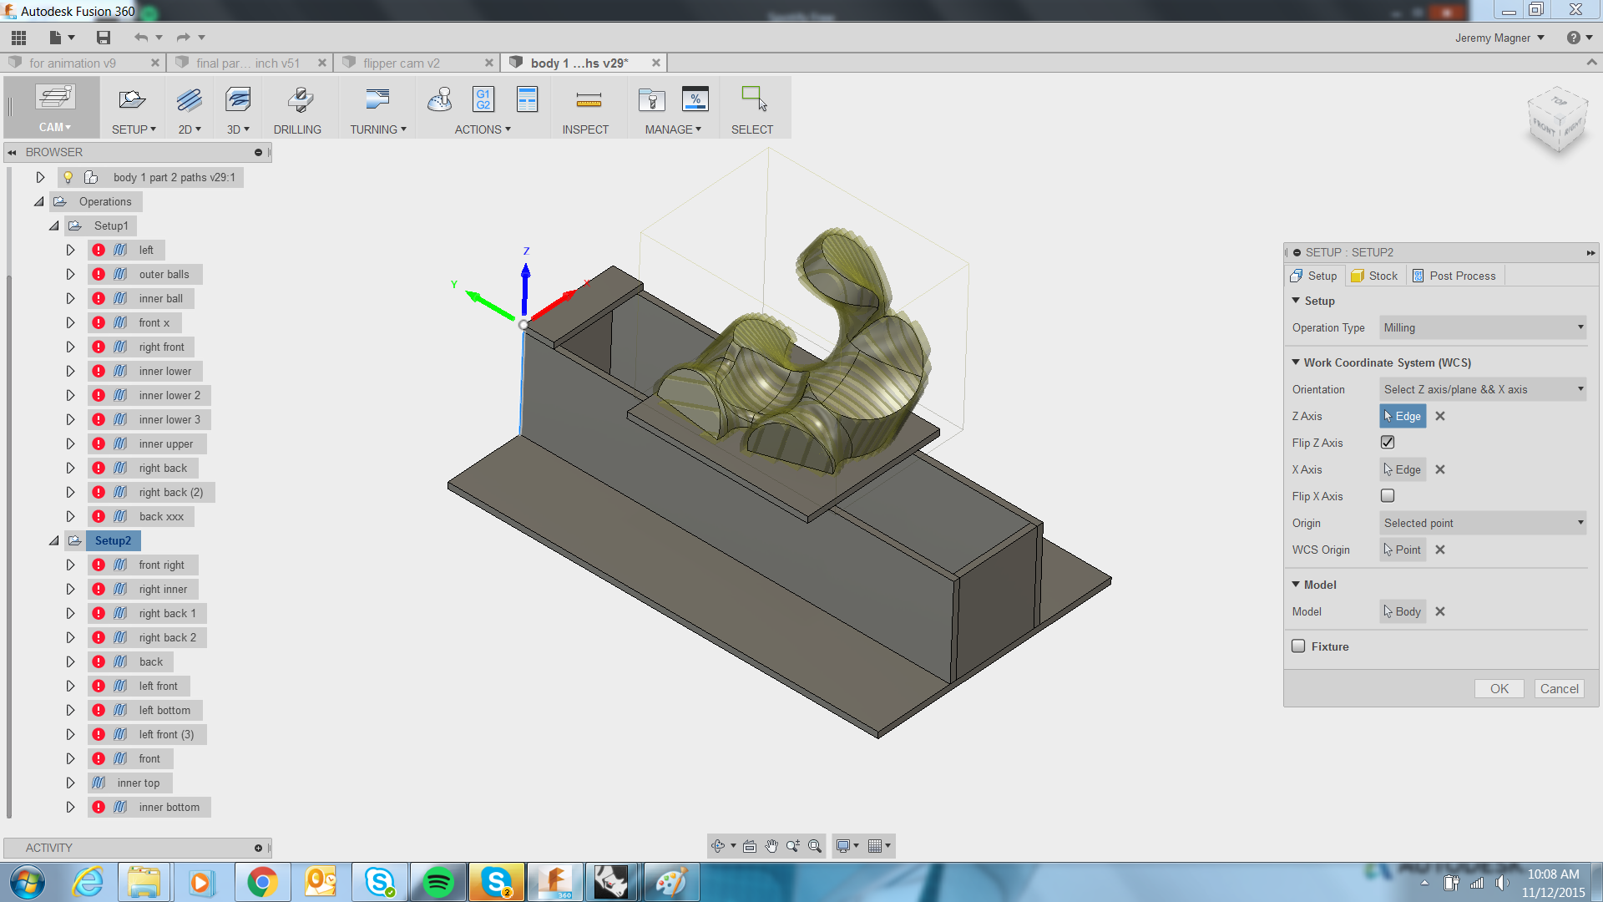Select the DRILLING tool icon

click(299, 100)
